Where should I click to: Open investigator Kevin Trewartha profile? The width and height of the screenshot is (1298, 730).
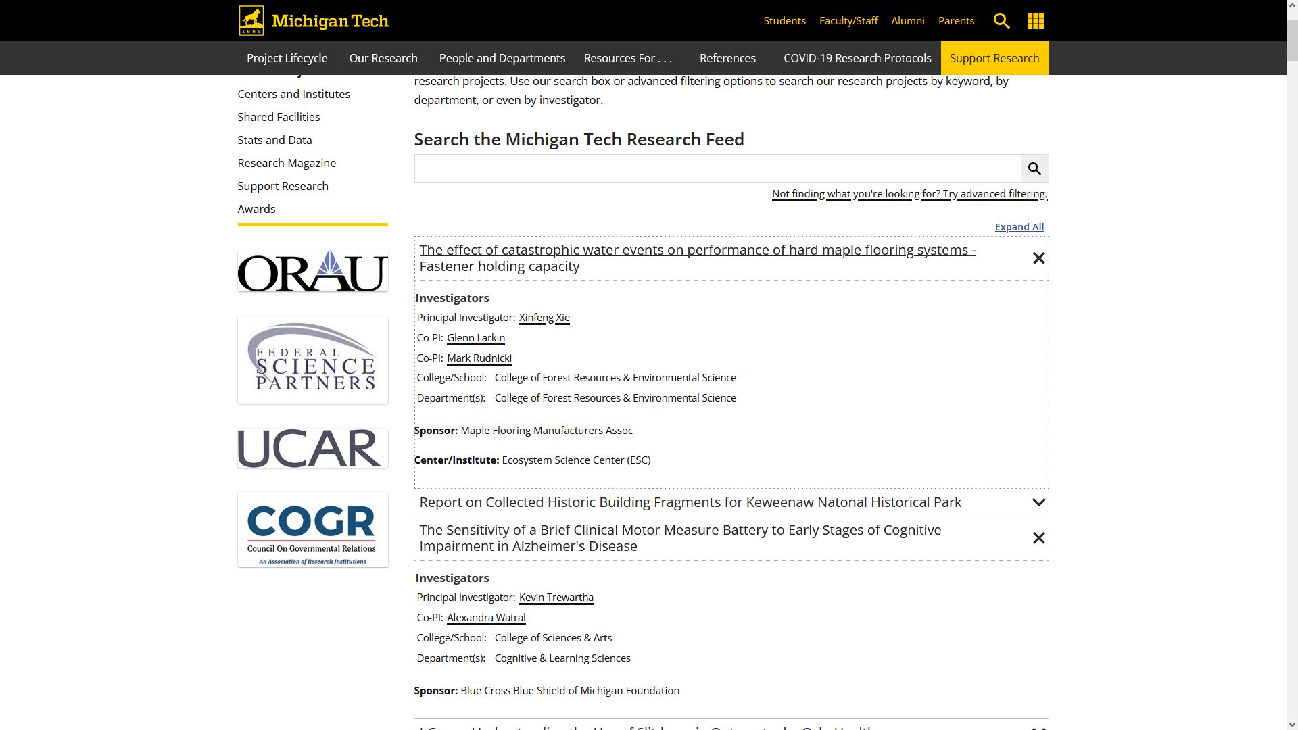tap(556, 598)
